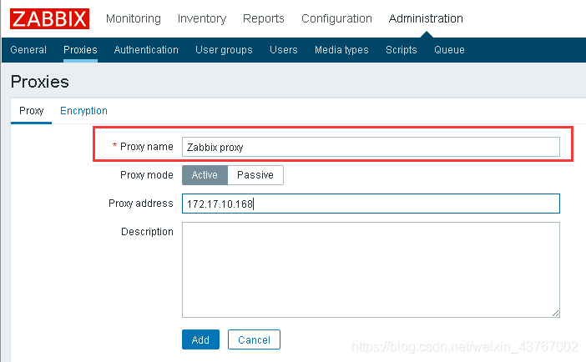Image resolution: width=586 pixels, height=362 pixels.
Task: Open the Monitoring menu
Action: coord(134,18)
